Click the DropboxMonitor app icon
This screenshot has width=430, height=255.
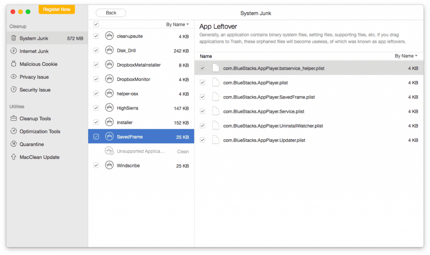pos(110,79)
